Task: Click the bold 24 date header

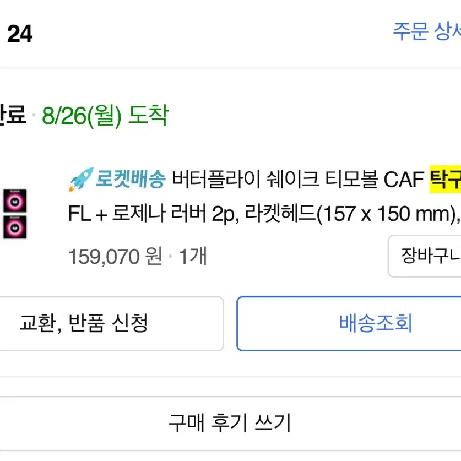Action: pos(20,34)
